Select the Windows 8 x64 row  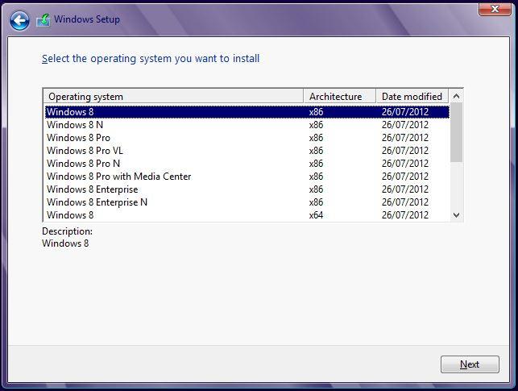[x=247, y=214]
